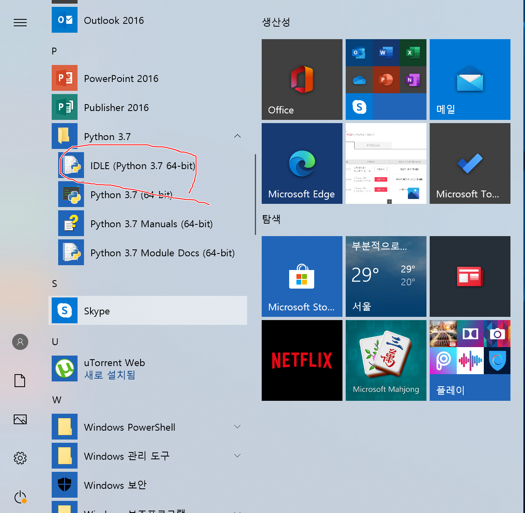Open the camera app icon in 플레이 tile
525x513 pixels.
click(497, 333)
